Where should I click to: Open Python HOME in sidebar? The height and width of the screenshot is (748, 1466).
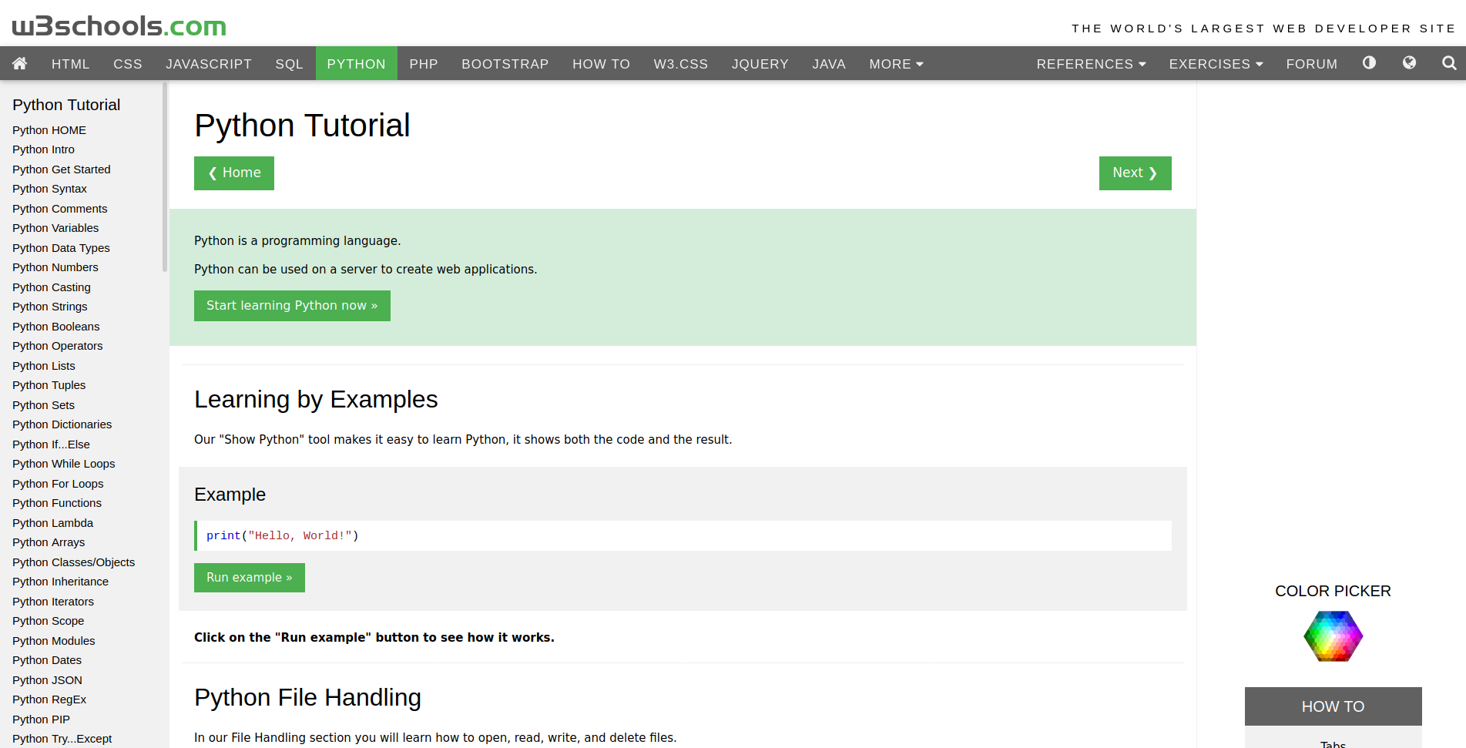coord(49,130)
